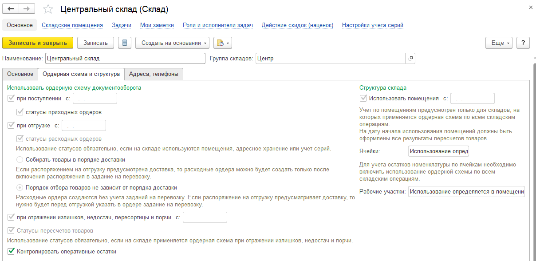536x261 pixels.
Task: Click the help question mark button
Action: 523,43
